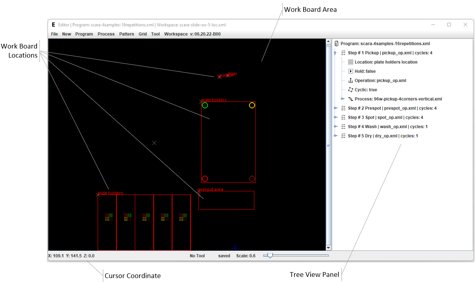Open the Workspace menu

(x=176, y=34)
